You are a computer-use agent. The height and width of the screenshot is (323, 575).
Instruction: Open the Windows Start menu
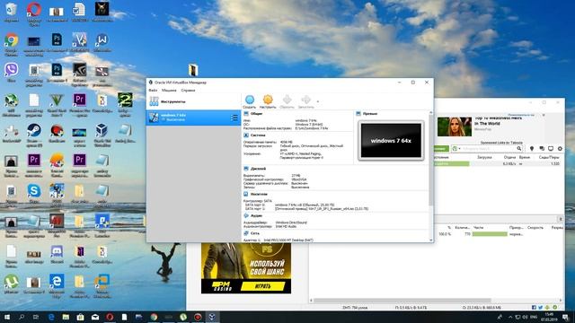click(7, 317)
